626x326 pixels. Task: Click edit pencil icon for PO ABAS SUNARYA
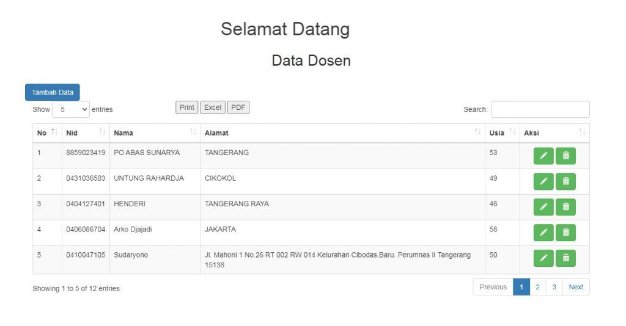(543, 156)
